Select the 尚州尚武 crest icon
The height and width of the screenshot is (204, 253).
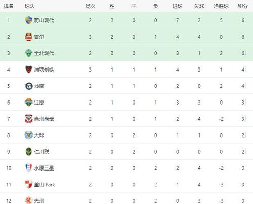29,119
